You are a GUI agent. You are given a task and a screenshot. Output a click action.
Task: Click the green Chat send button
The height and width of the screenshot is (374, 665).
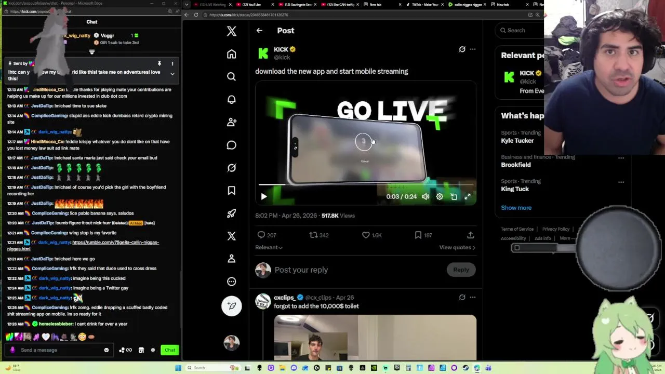170,350
